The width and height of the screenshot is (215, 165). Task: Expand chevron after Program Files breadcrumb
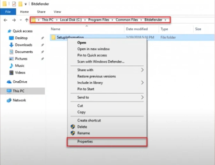click(x=112, y=20)
